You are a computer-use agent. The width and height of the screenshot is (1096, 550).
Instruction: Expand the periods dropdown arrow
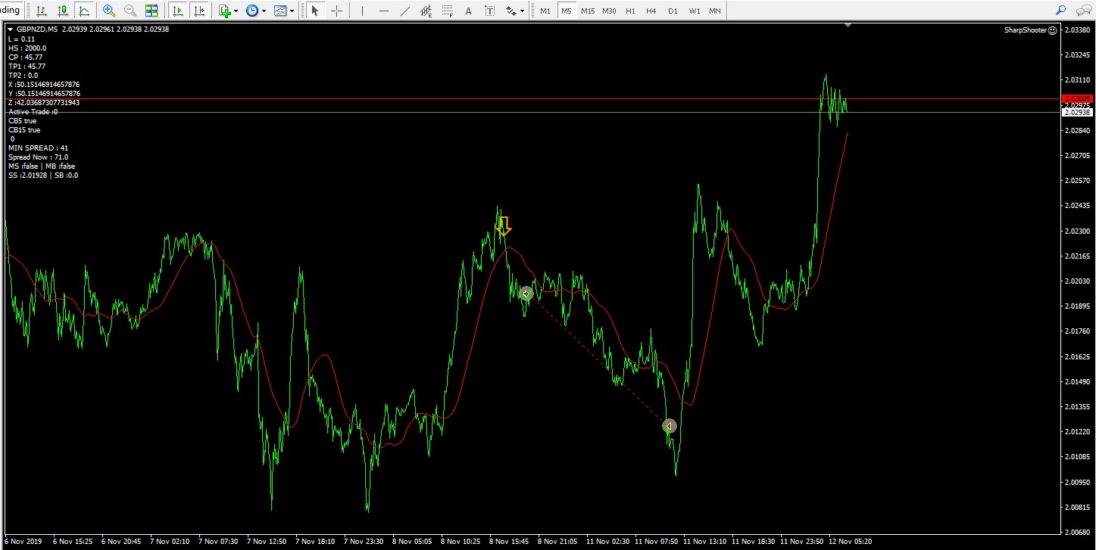pos(264,11)
